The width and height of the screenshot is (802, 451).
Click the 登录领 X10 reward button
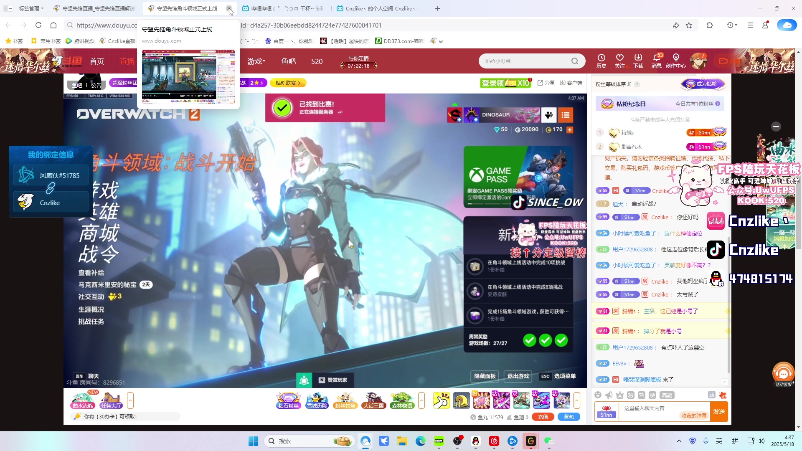point(505,83)
